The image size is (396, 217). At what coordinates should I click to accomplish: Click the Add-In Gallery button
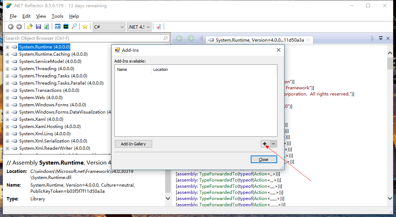[x=133, y=144]
